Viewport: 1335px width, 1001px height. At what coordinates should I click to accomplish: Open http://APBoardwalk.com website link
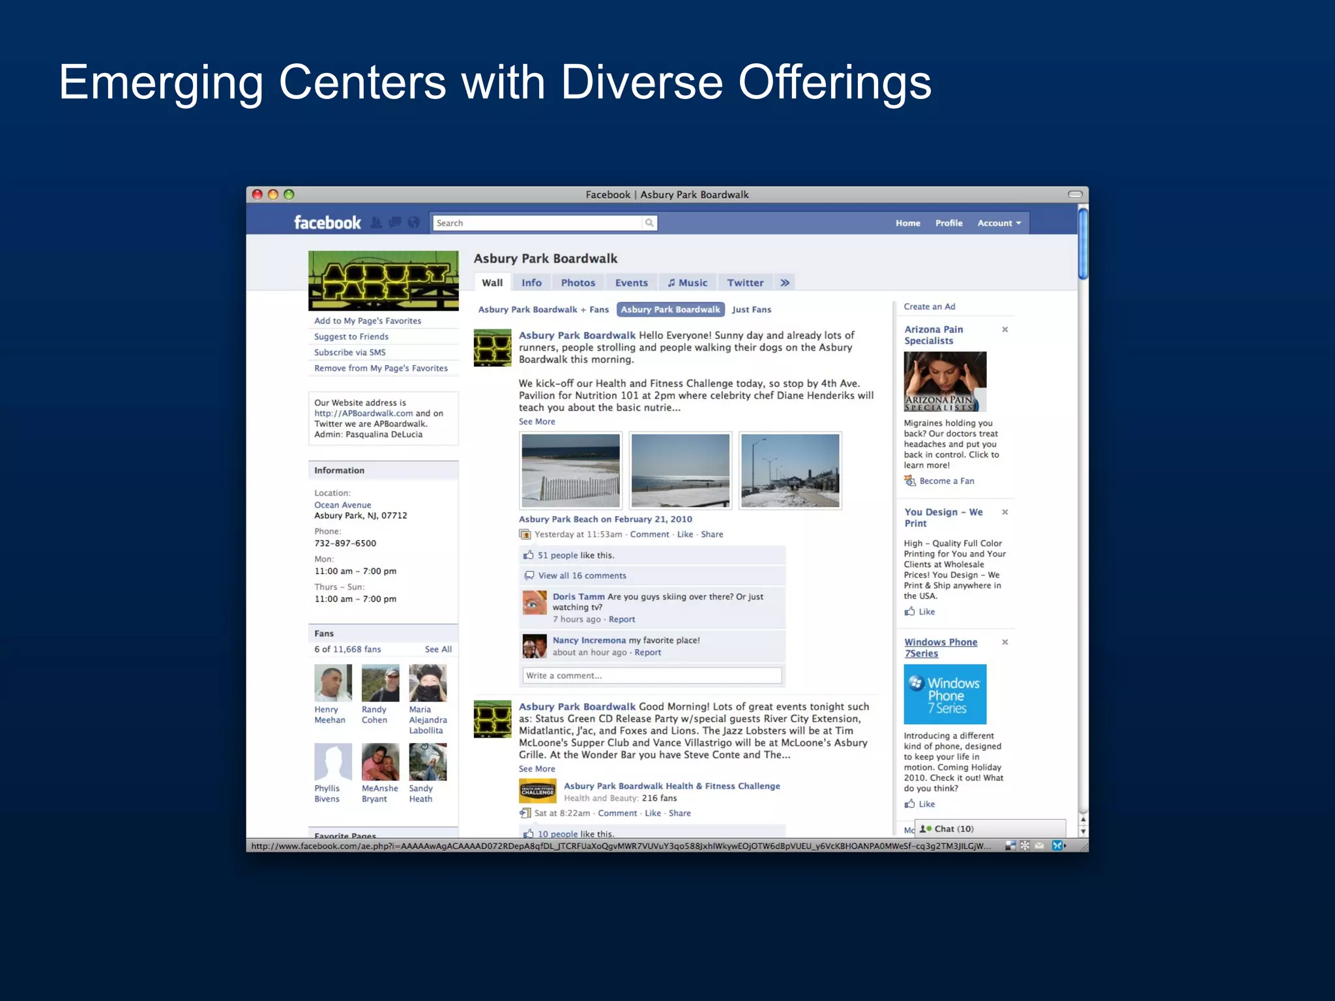tap(364, 413)
